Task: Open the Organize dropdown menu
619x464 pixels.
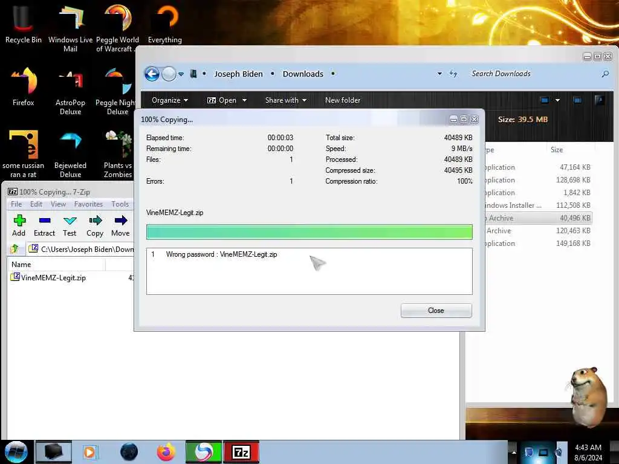Action: coord(170,100)
